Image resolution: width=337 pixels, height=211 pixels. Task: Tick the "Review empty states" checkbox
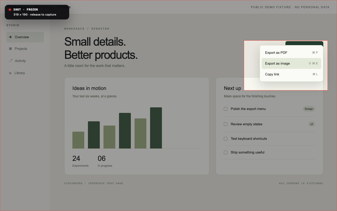(x=226, y=124)
